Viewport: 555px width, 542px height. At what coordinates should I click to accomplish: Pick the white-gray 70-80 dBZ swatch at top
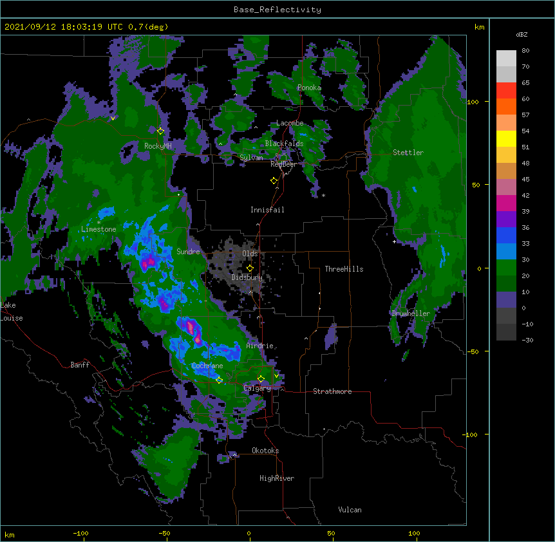click(506, 59)
